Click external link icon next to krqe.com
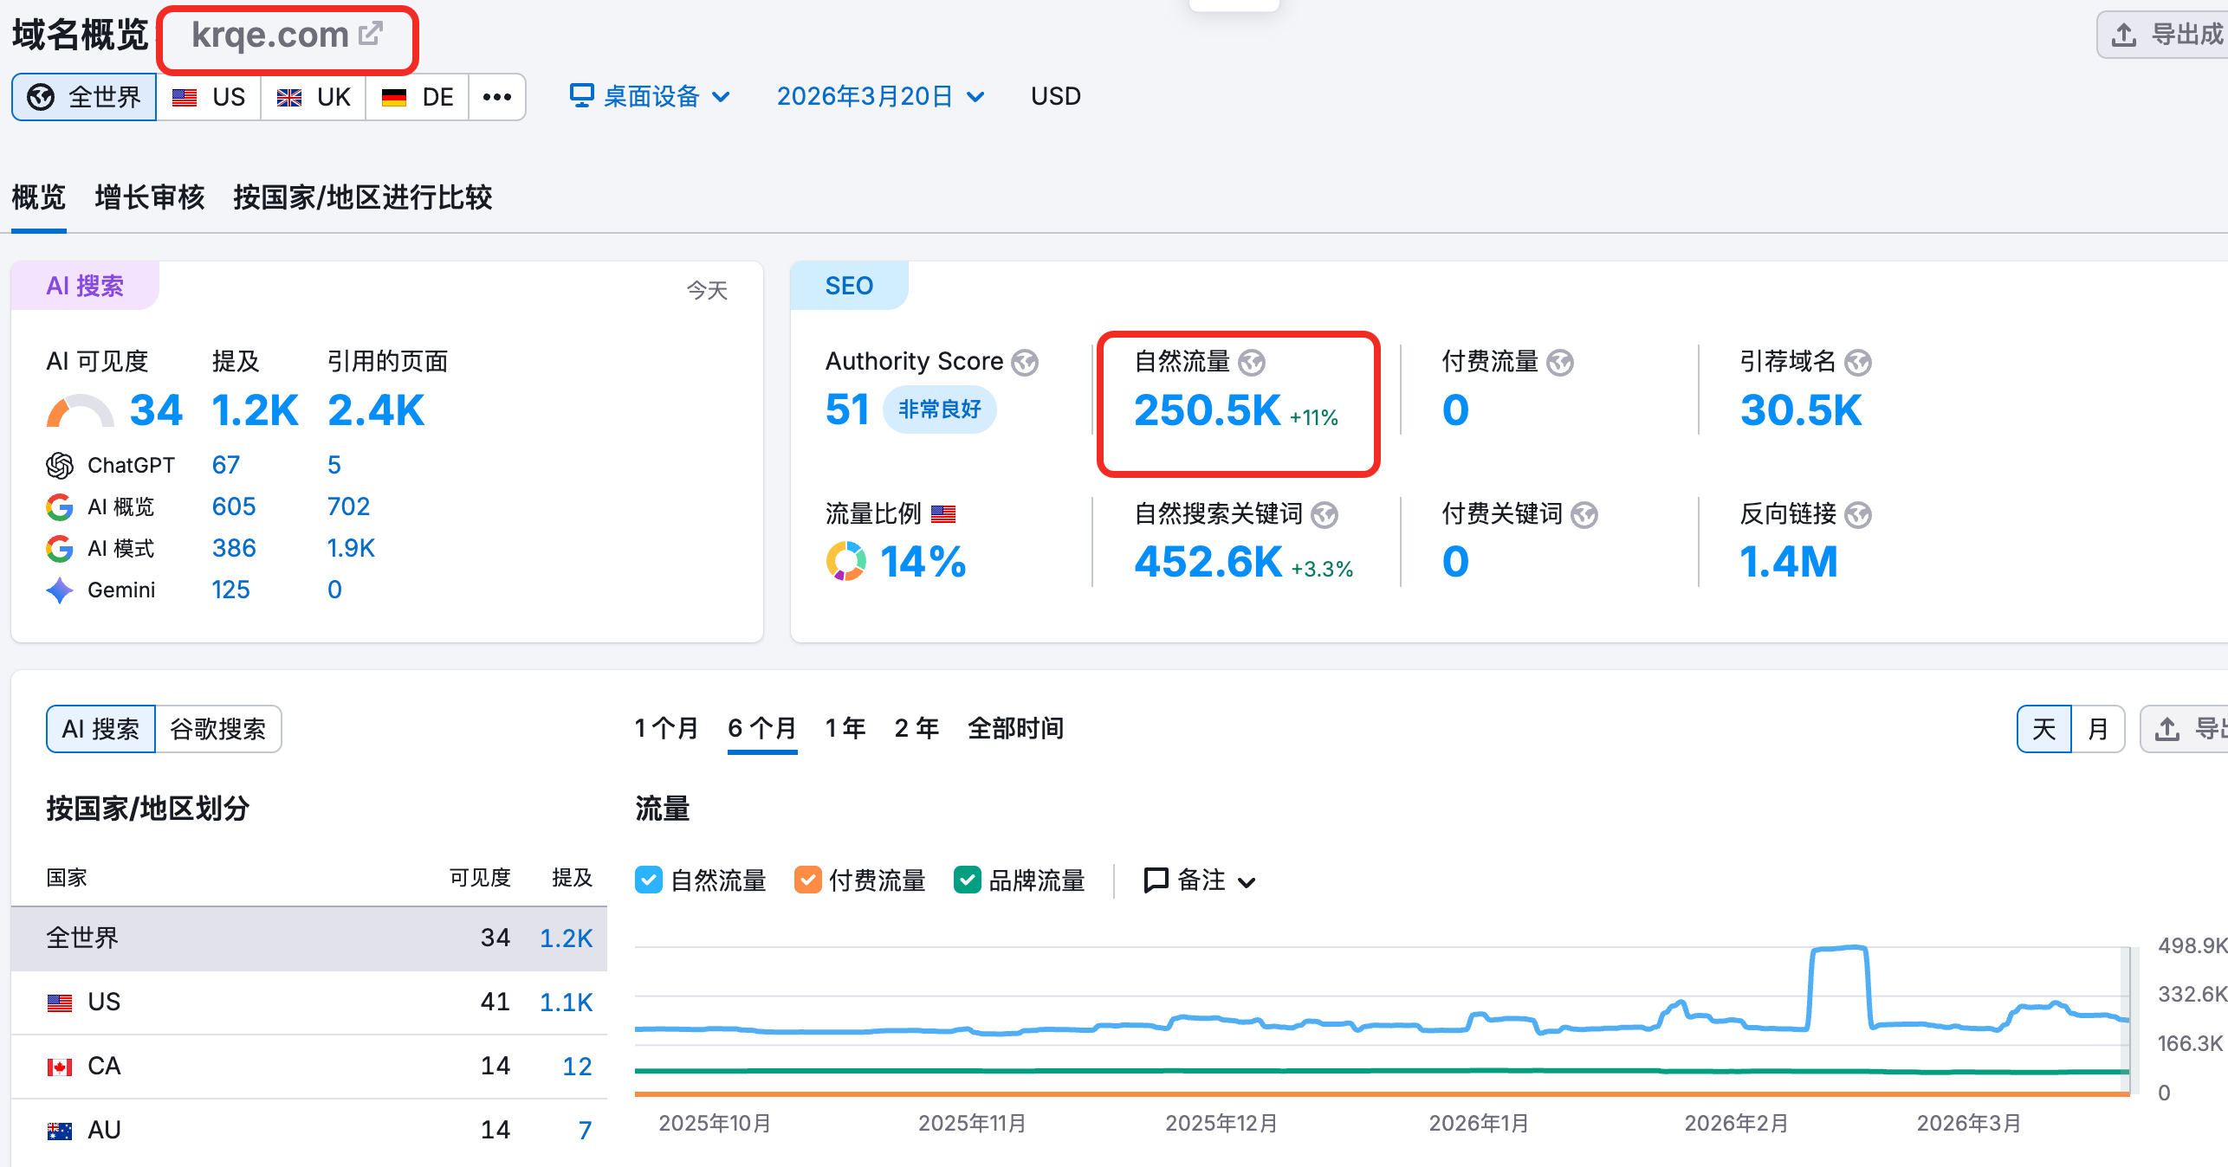The image size is (2228, 1167). (371, 34)
